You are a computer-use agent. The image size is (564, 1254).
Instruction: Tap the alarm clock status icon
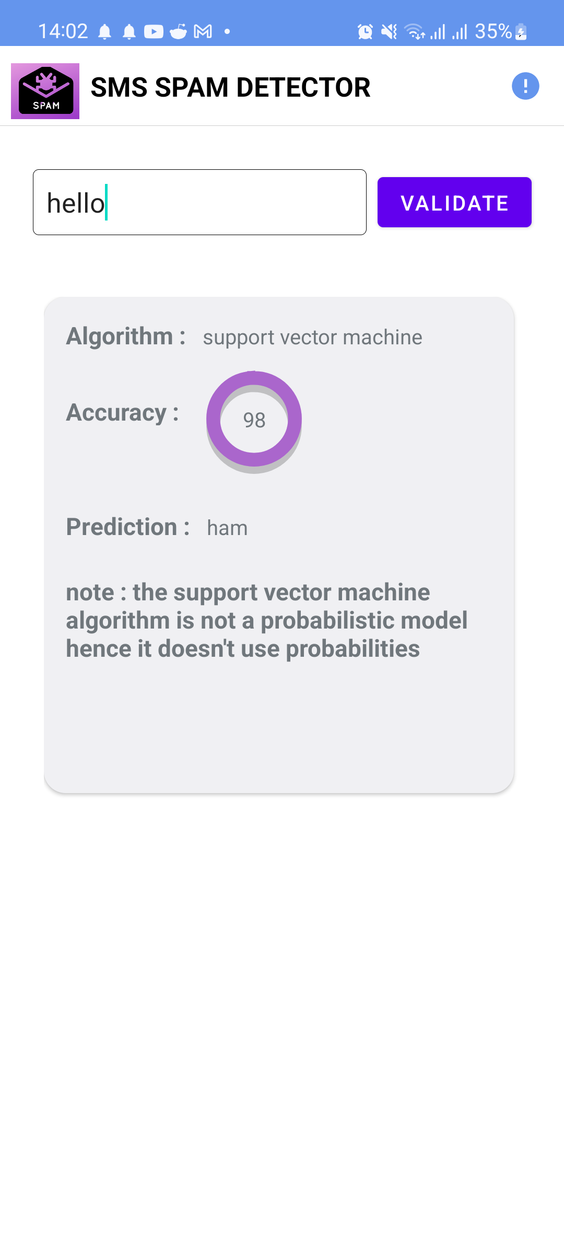click(x=366, y=31)
